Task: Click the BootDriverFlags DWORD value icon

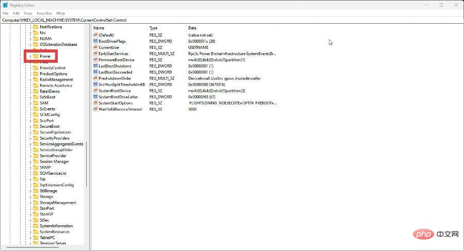Action: [x=95, y=41]
